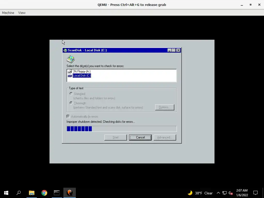Click the Options button
This screenshot has height=198, width=264.
[x=165, y=107]
